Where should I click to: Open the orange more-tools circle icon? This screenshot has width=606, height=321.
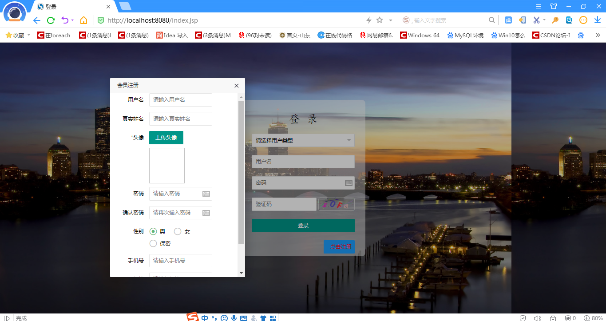[x=583, y=20]
